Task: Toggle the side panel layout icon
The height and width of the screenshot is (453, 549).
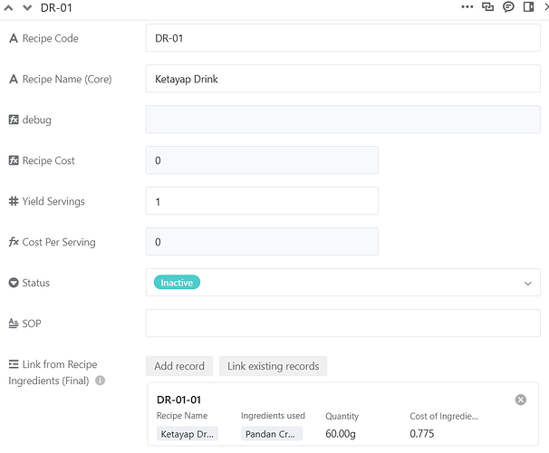Action: tap(529, 7)
